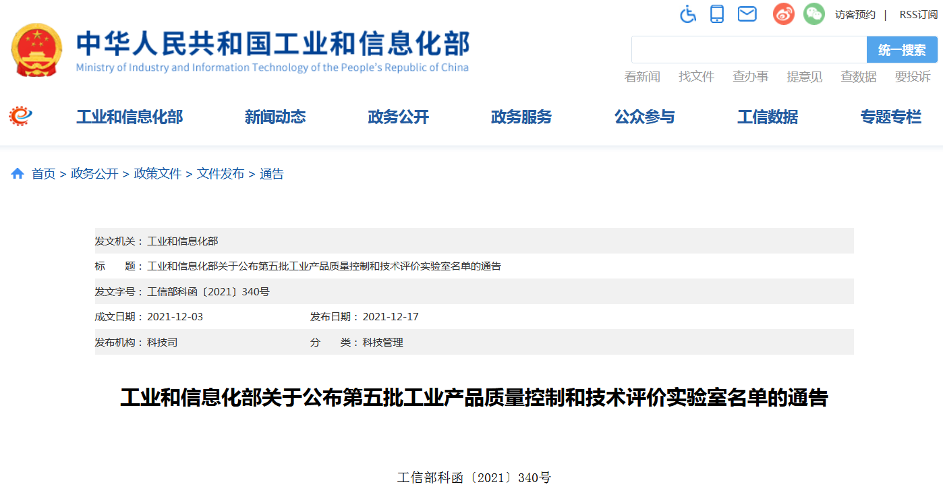Open the Weibo social icon
The width and height of the screenshot is (943, 499).
(x=783, y=13)
